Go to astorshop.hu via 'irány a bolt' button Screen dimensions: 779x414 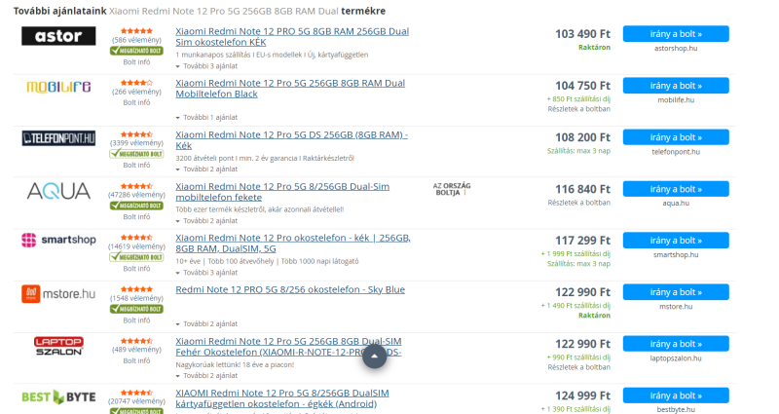point(676,34)
